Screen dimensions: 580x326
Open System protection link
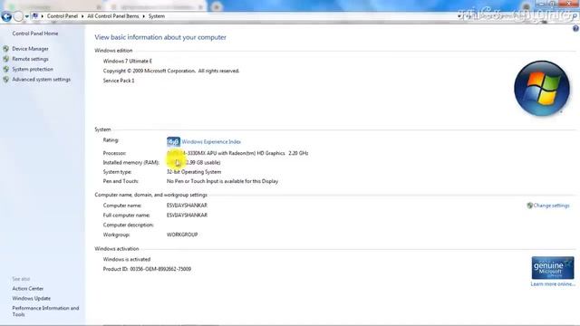tap(33, 69)
